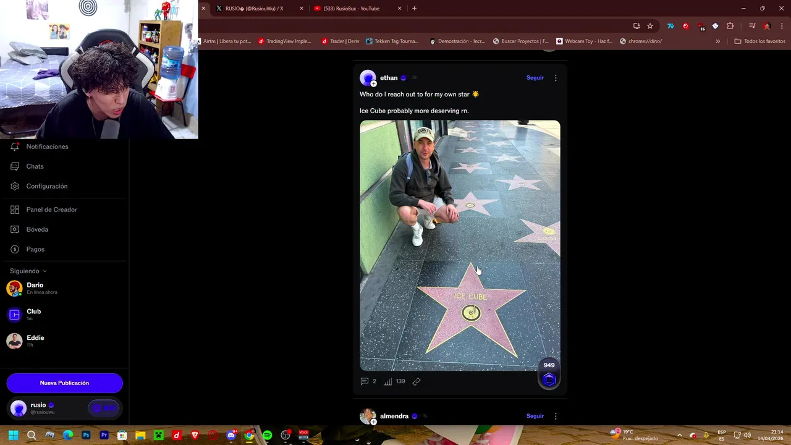
Task: Open Chrome's three-dot main menu
Action: point(782,26)
